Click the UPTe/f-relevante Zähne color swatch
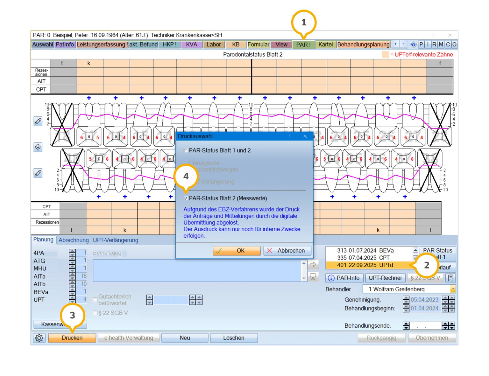The height and width of the screenshot is (376, 489). [385, 54]
